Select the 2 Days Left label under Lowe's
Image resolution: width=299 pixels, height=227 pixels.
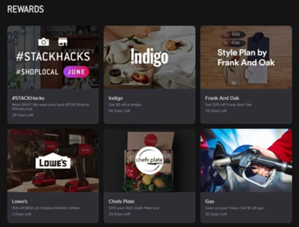coord(21,214)
